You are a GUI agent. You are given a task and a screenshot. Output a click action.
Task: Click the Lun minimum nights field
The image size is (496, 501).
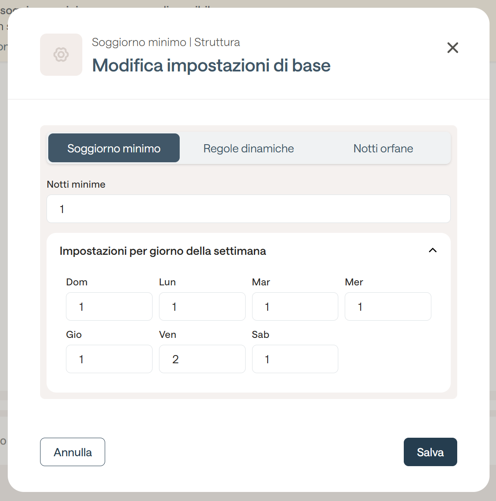pos(202,307)
